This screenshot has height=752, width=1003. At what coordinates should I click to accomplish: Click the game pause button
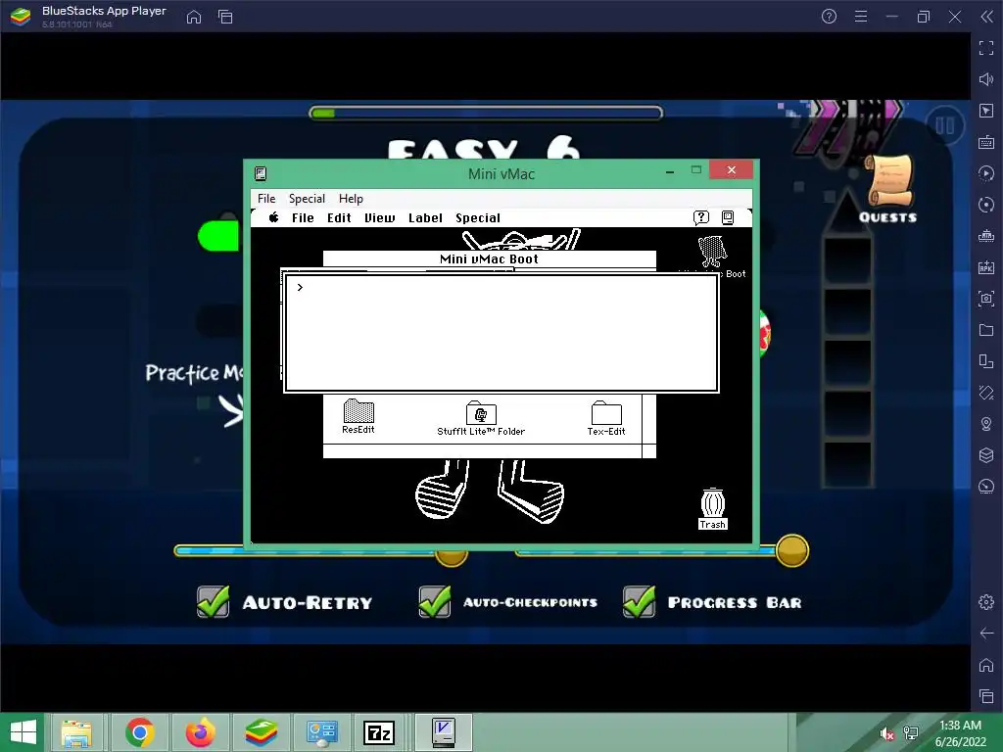click(945, 126)
